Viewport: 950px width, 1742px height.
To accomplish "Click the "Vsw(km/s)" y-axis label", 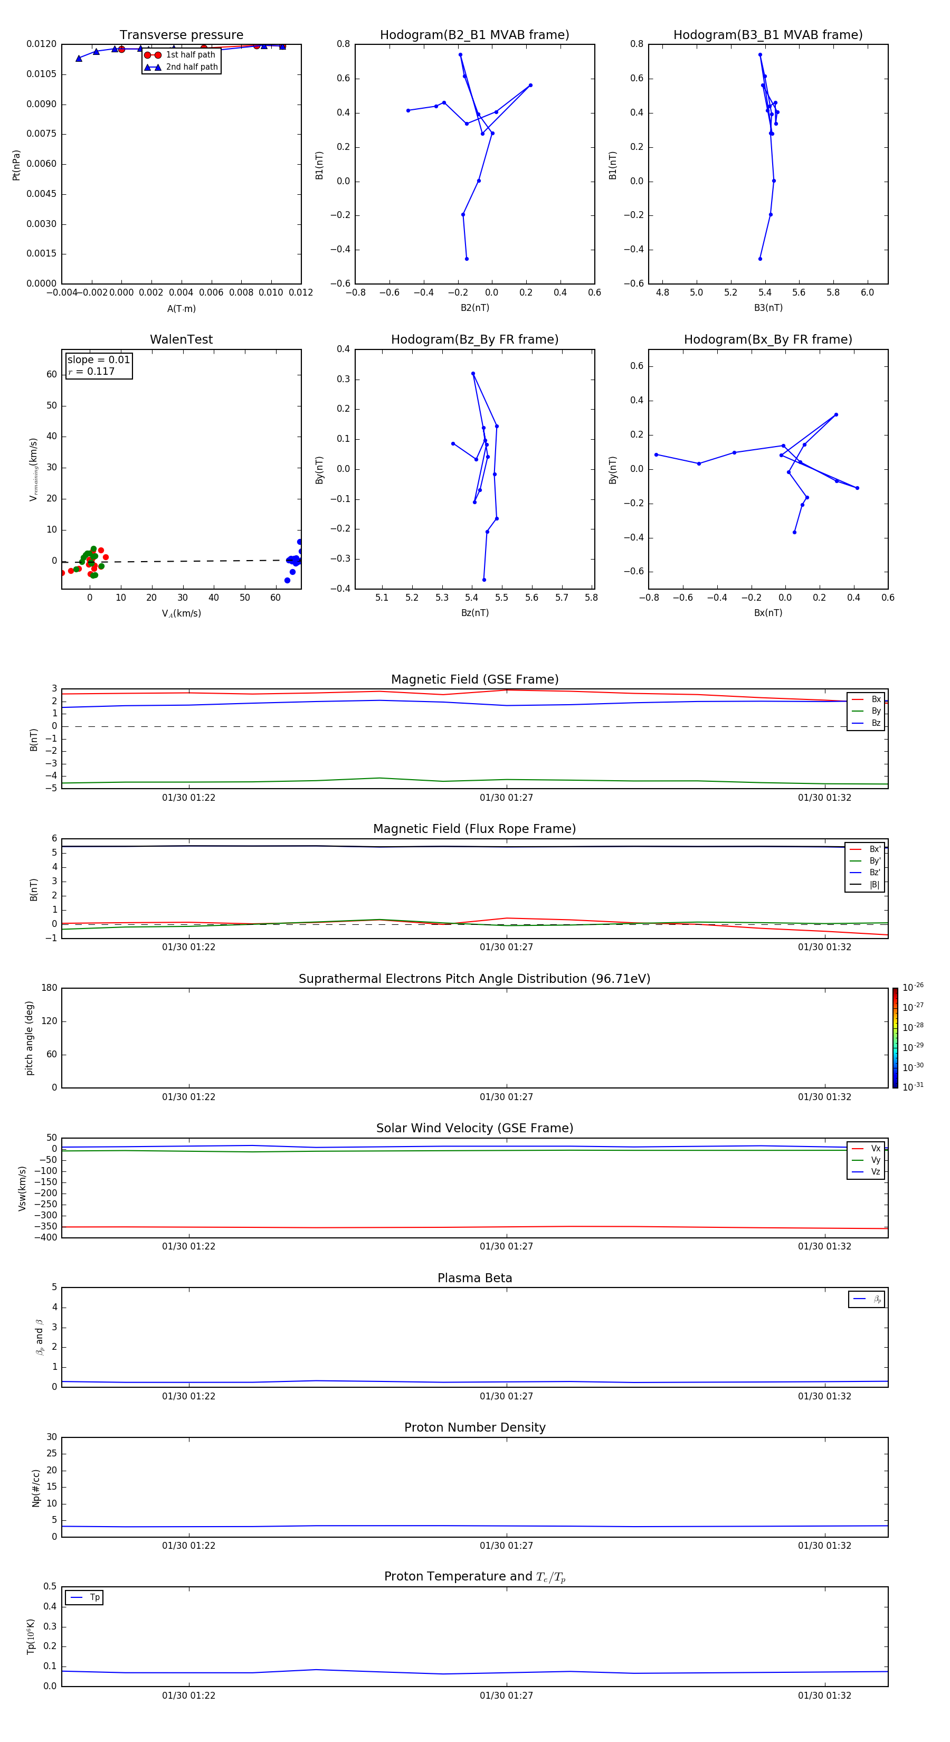I will click(x=22, y=1188).
